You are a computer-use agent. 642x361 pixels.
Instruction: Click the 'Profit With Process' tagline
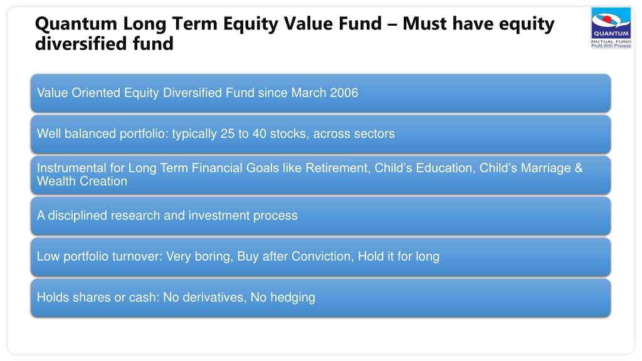point(611,46)
